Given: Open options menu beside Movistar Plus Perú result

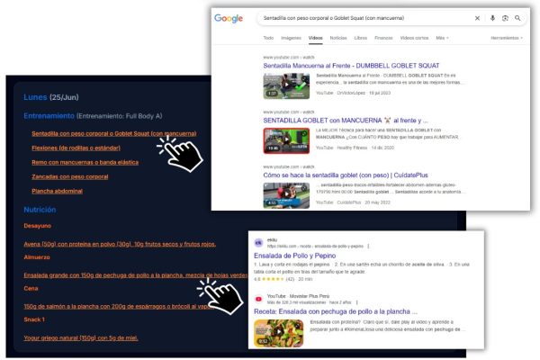Looking at the screenshot, I should click(356, 302).
